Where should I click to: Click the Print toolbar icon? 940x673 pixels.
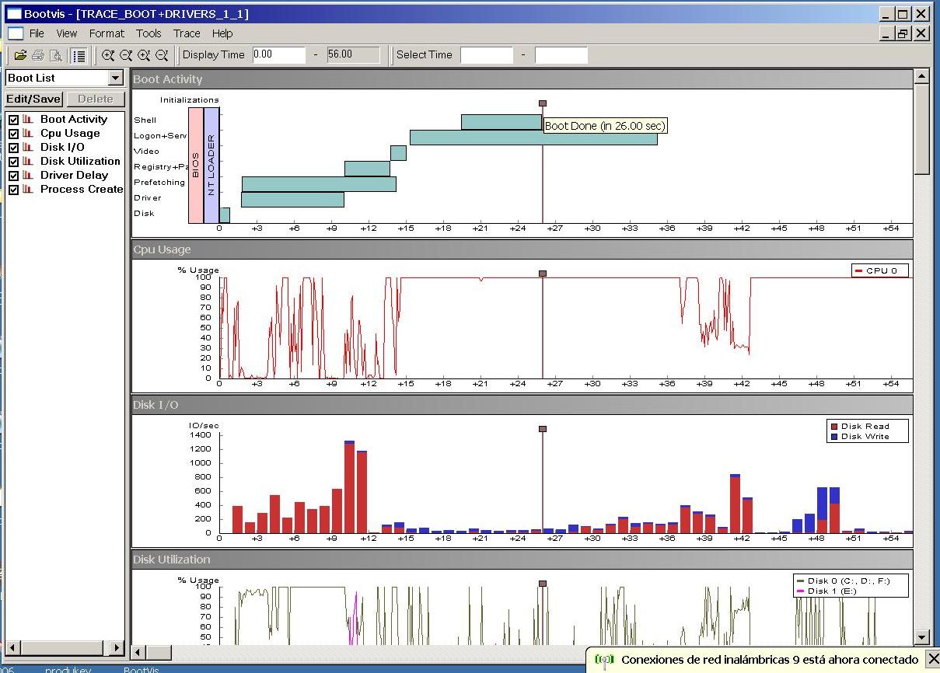(x=37, y=55)
